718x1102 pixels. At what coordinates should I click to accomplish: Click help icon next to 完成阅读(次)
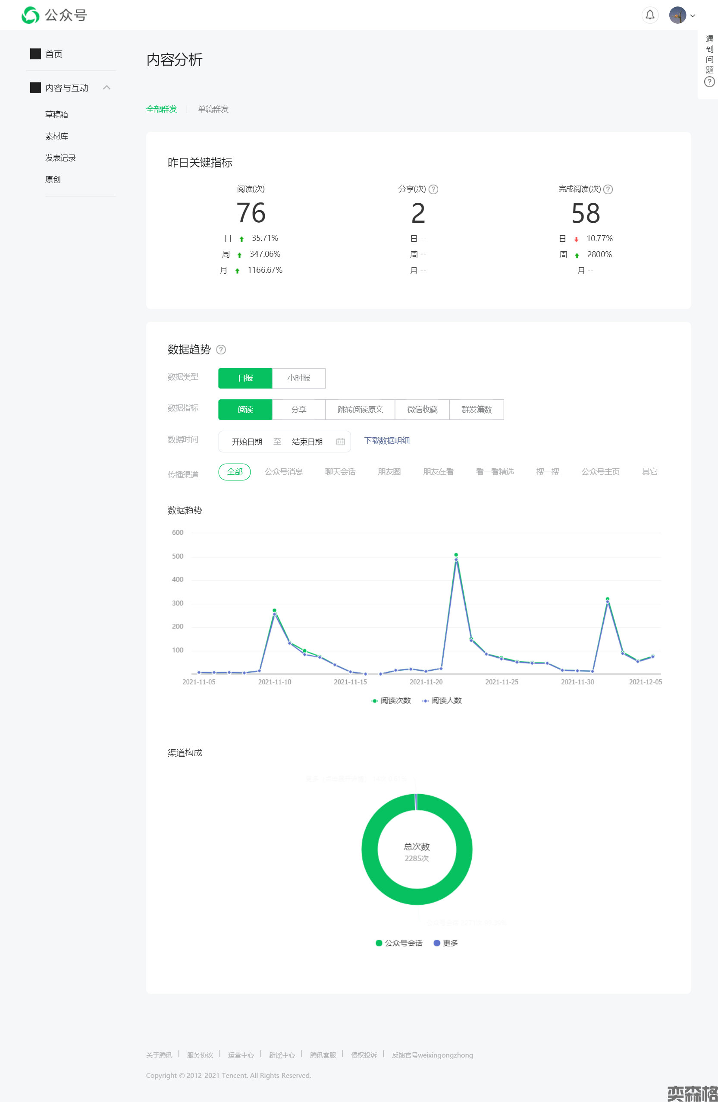608,189
